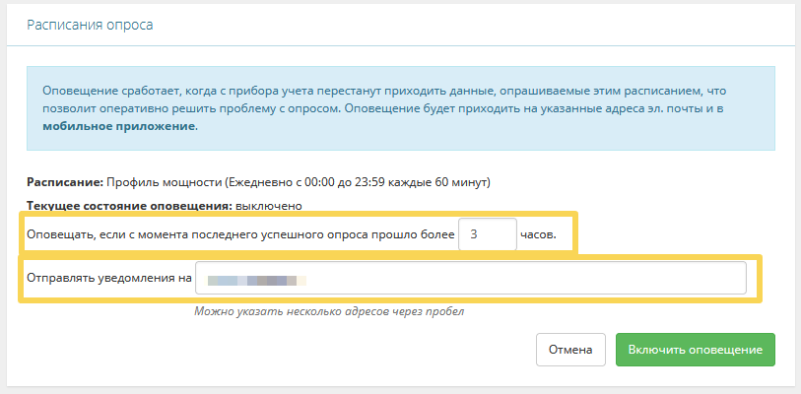Click the Отмена button
Screen dimensions: 801x394
[570, 350]
